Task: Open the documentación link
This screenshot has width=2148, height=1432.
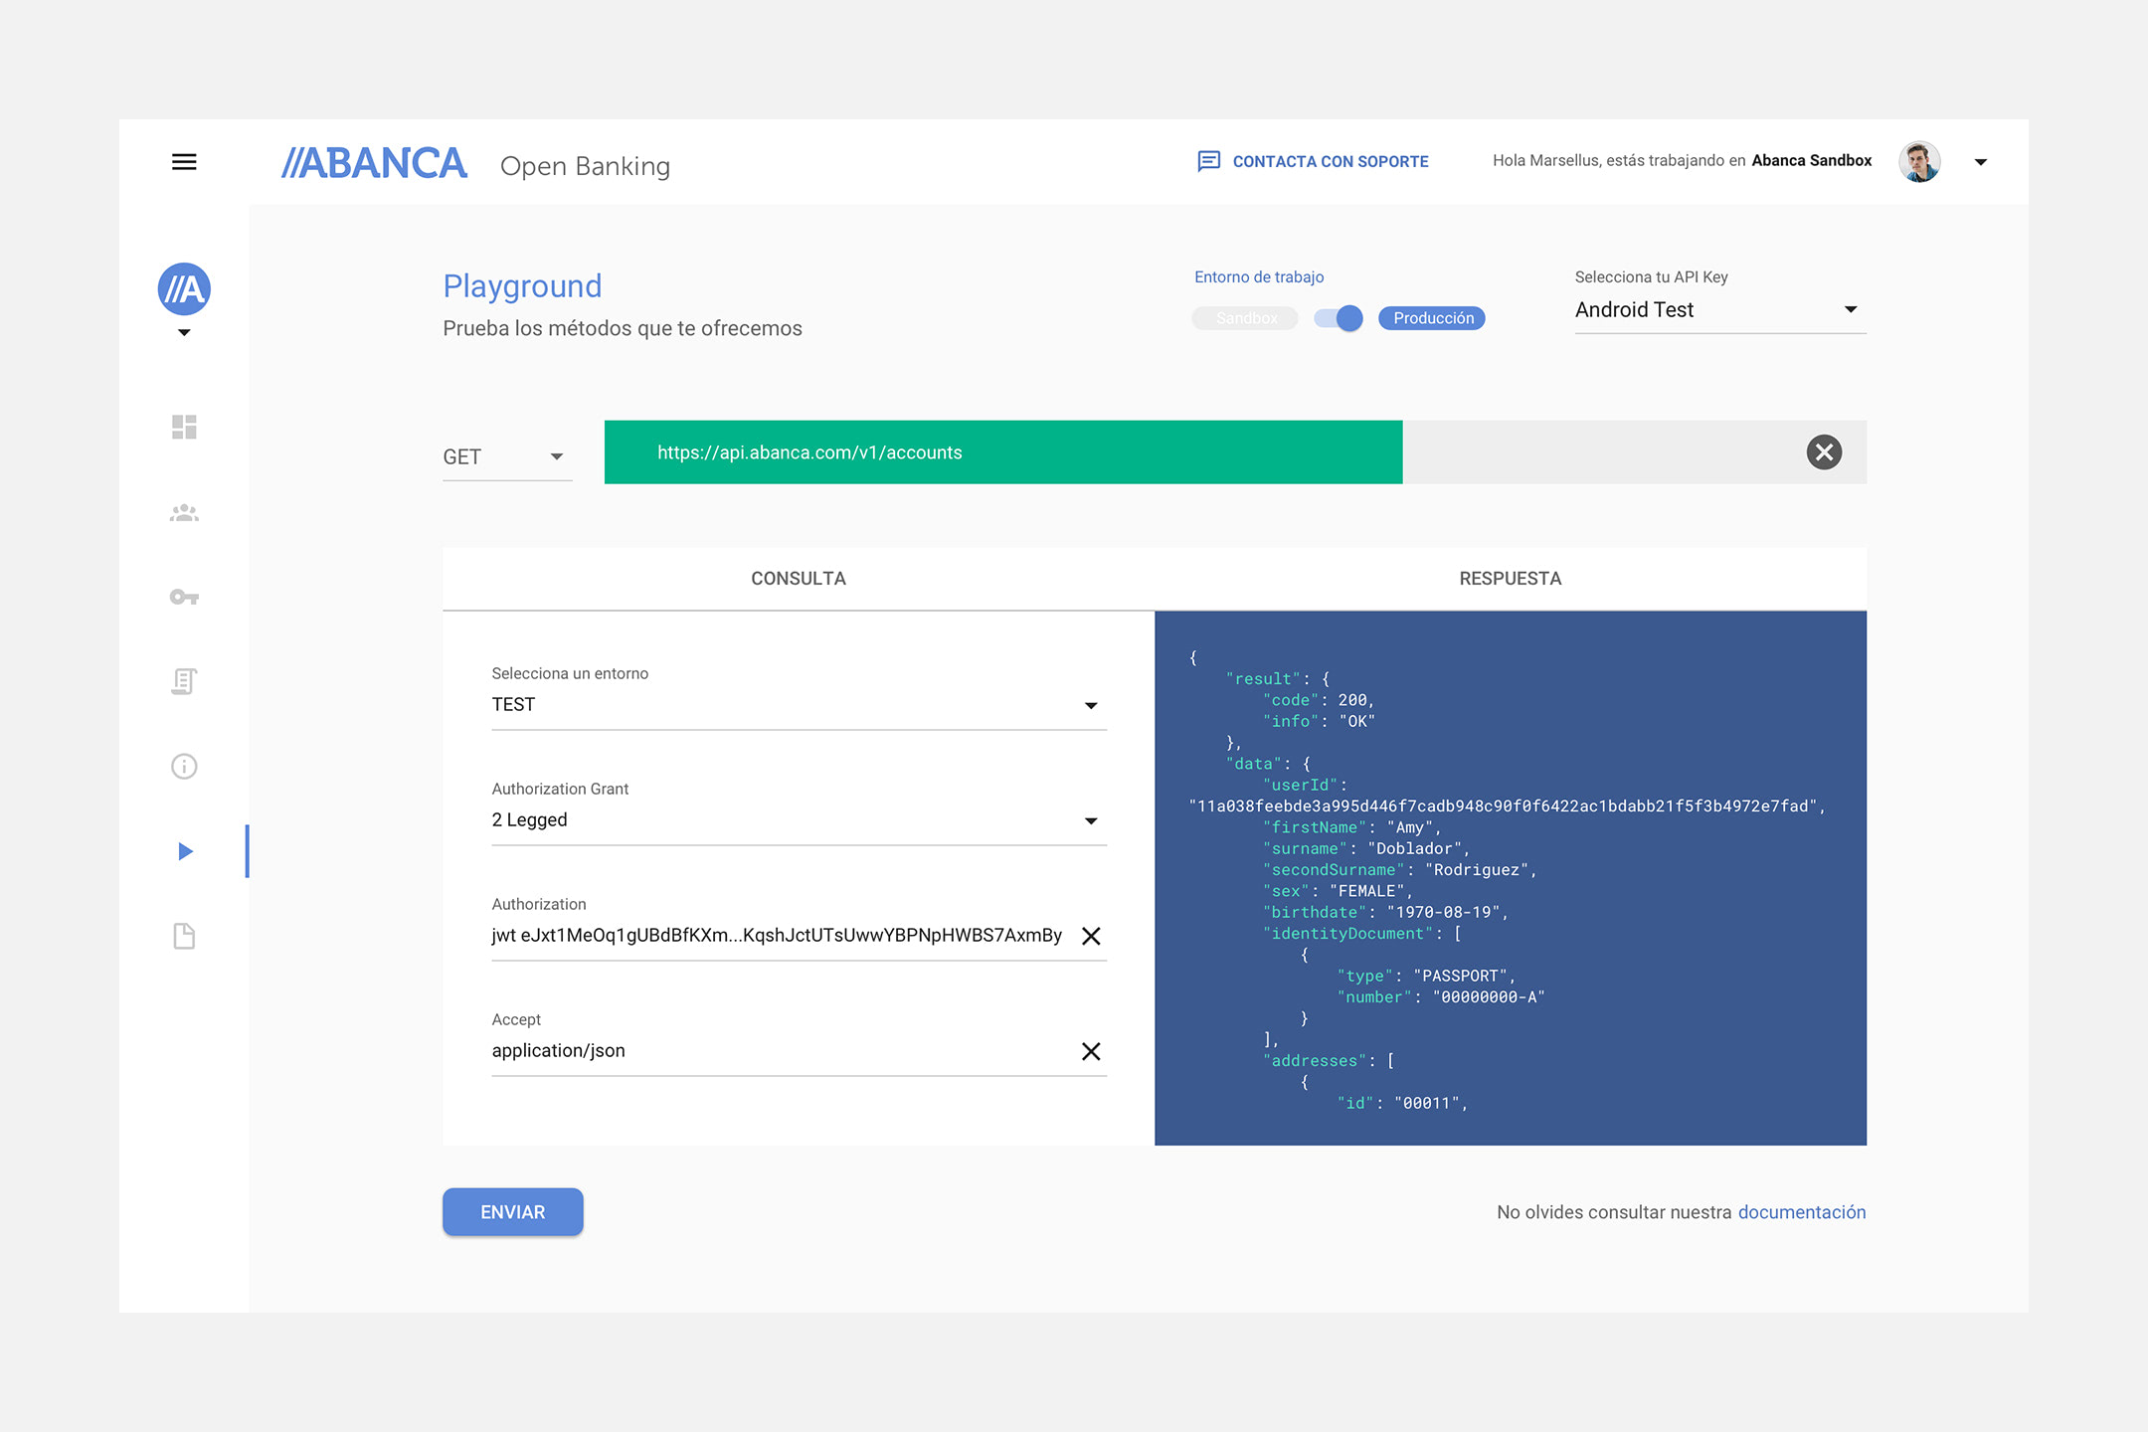Action: point(1802,1212)
